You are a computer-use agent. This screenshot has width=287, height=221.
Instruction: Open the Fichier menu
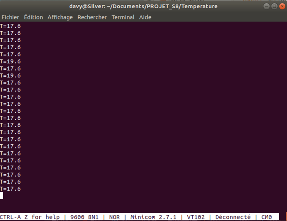tap(10, 17)
